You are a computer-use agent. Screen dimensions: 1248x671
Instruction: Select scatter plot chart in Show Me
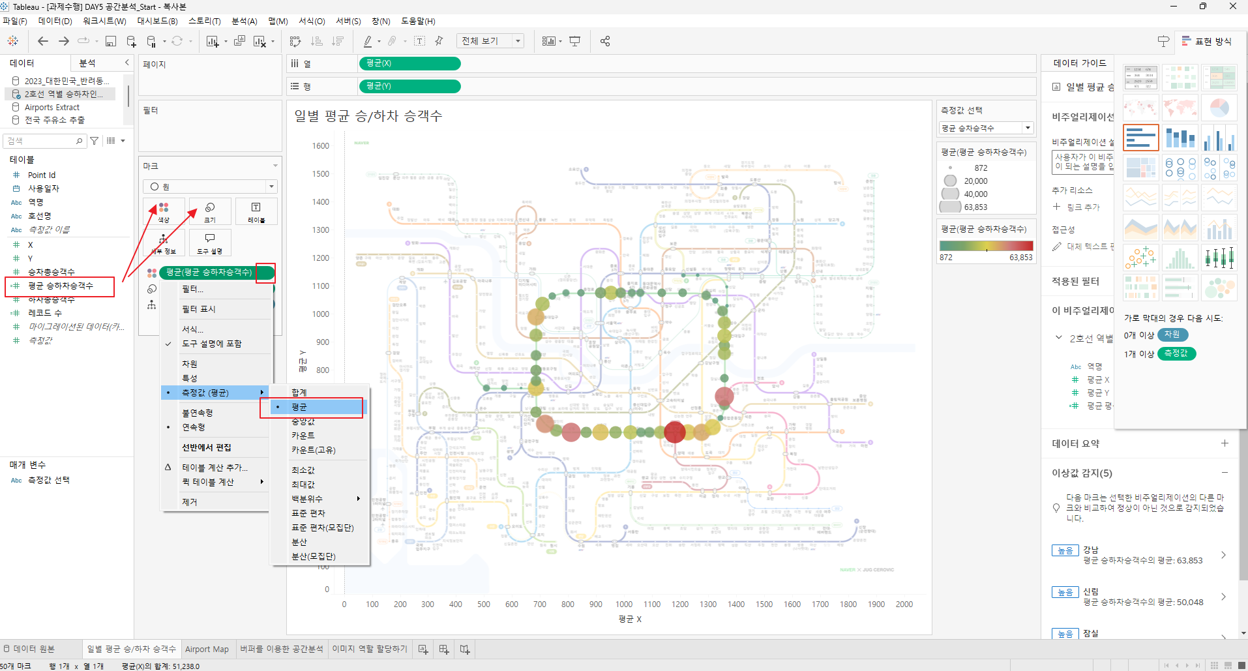click(x=1141, y=258)
